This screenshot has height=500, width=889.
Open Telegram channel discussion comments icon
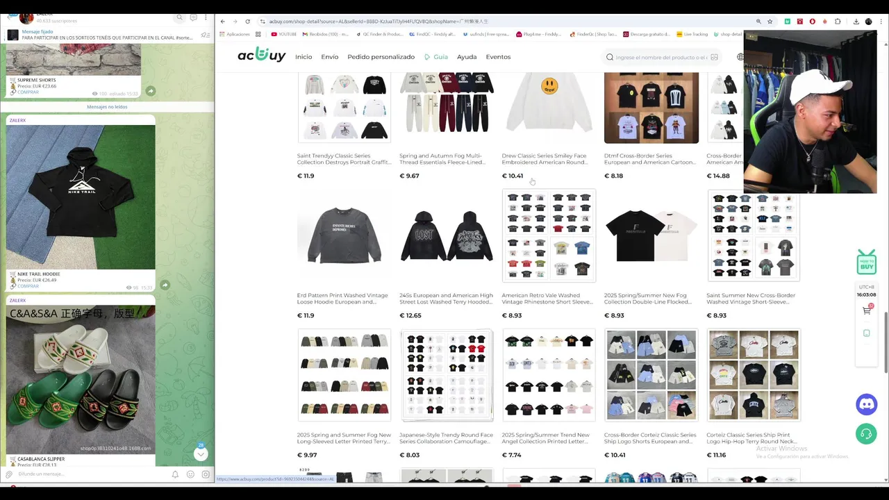[x=193, y=17]
